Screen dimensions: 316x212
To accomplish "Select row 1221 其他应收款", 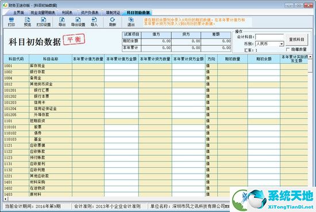I will 156,176.
